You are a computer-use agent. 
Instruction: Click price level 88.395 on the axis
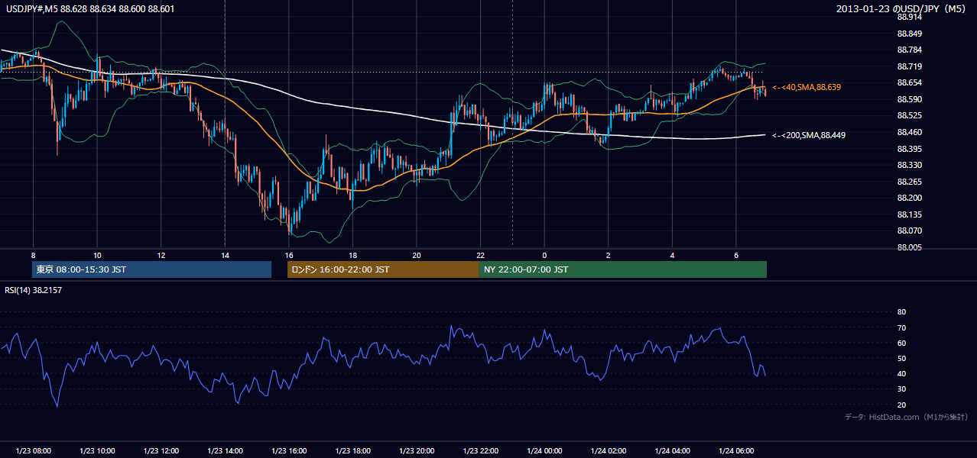(909, 149)
